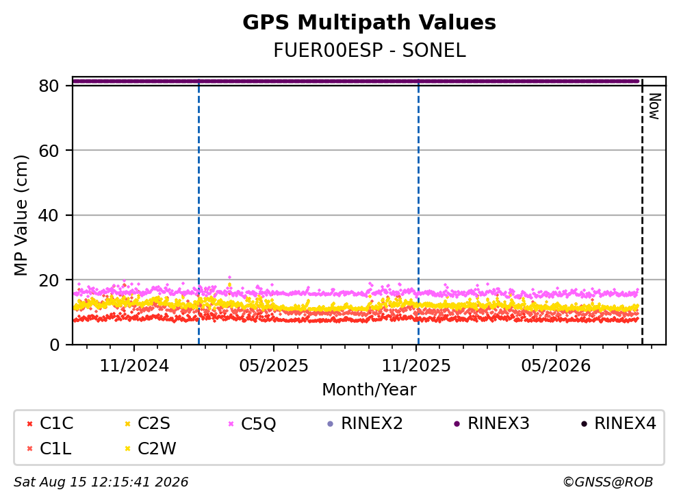Click the 05/2025 x-axis tick label
679x503 pixels.
point(274,366)
